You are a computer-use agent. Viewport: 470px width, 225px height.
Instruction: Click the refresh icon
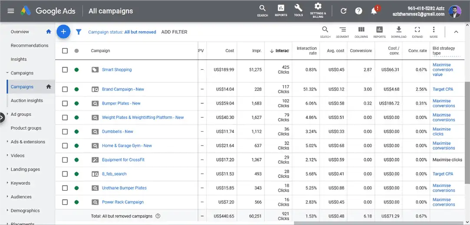click(x=343, y=11)
